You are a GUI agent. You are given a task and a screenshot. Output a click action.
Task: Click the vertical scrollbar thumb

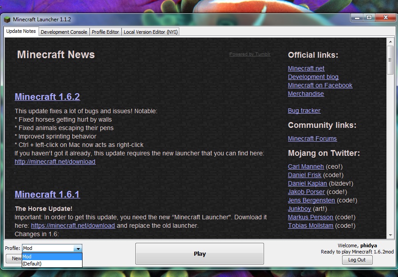pos(390,60)
